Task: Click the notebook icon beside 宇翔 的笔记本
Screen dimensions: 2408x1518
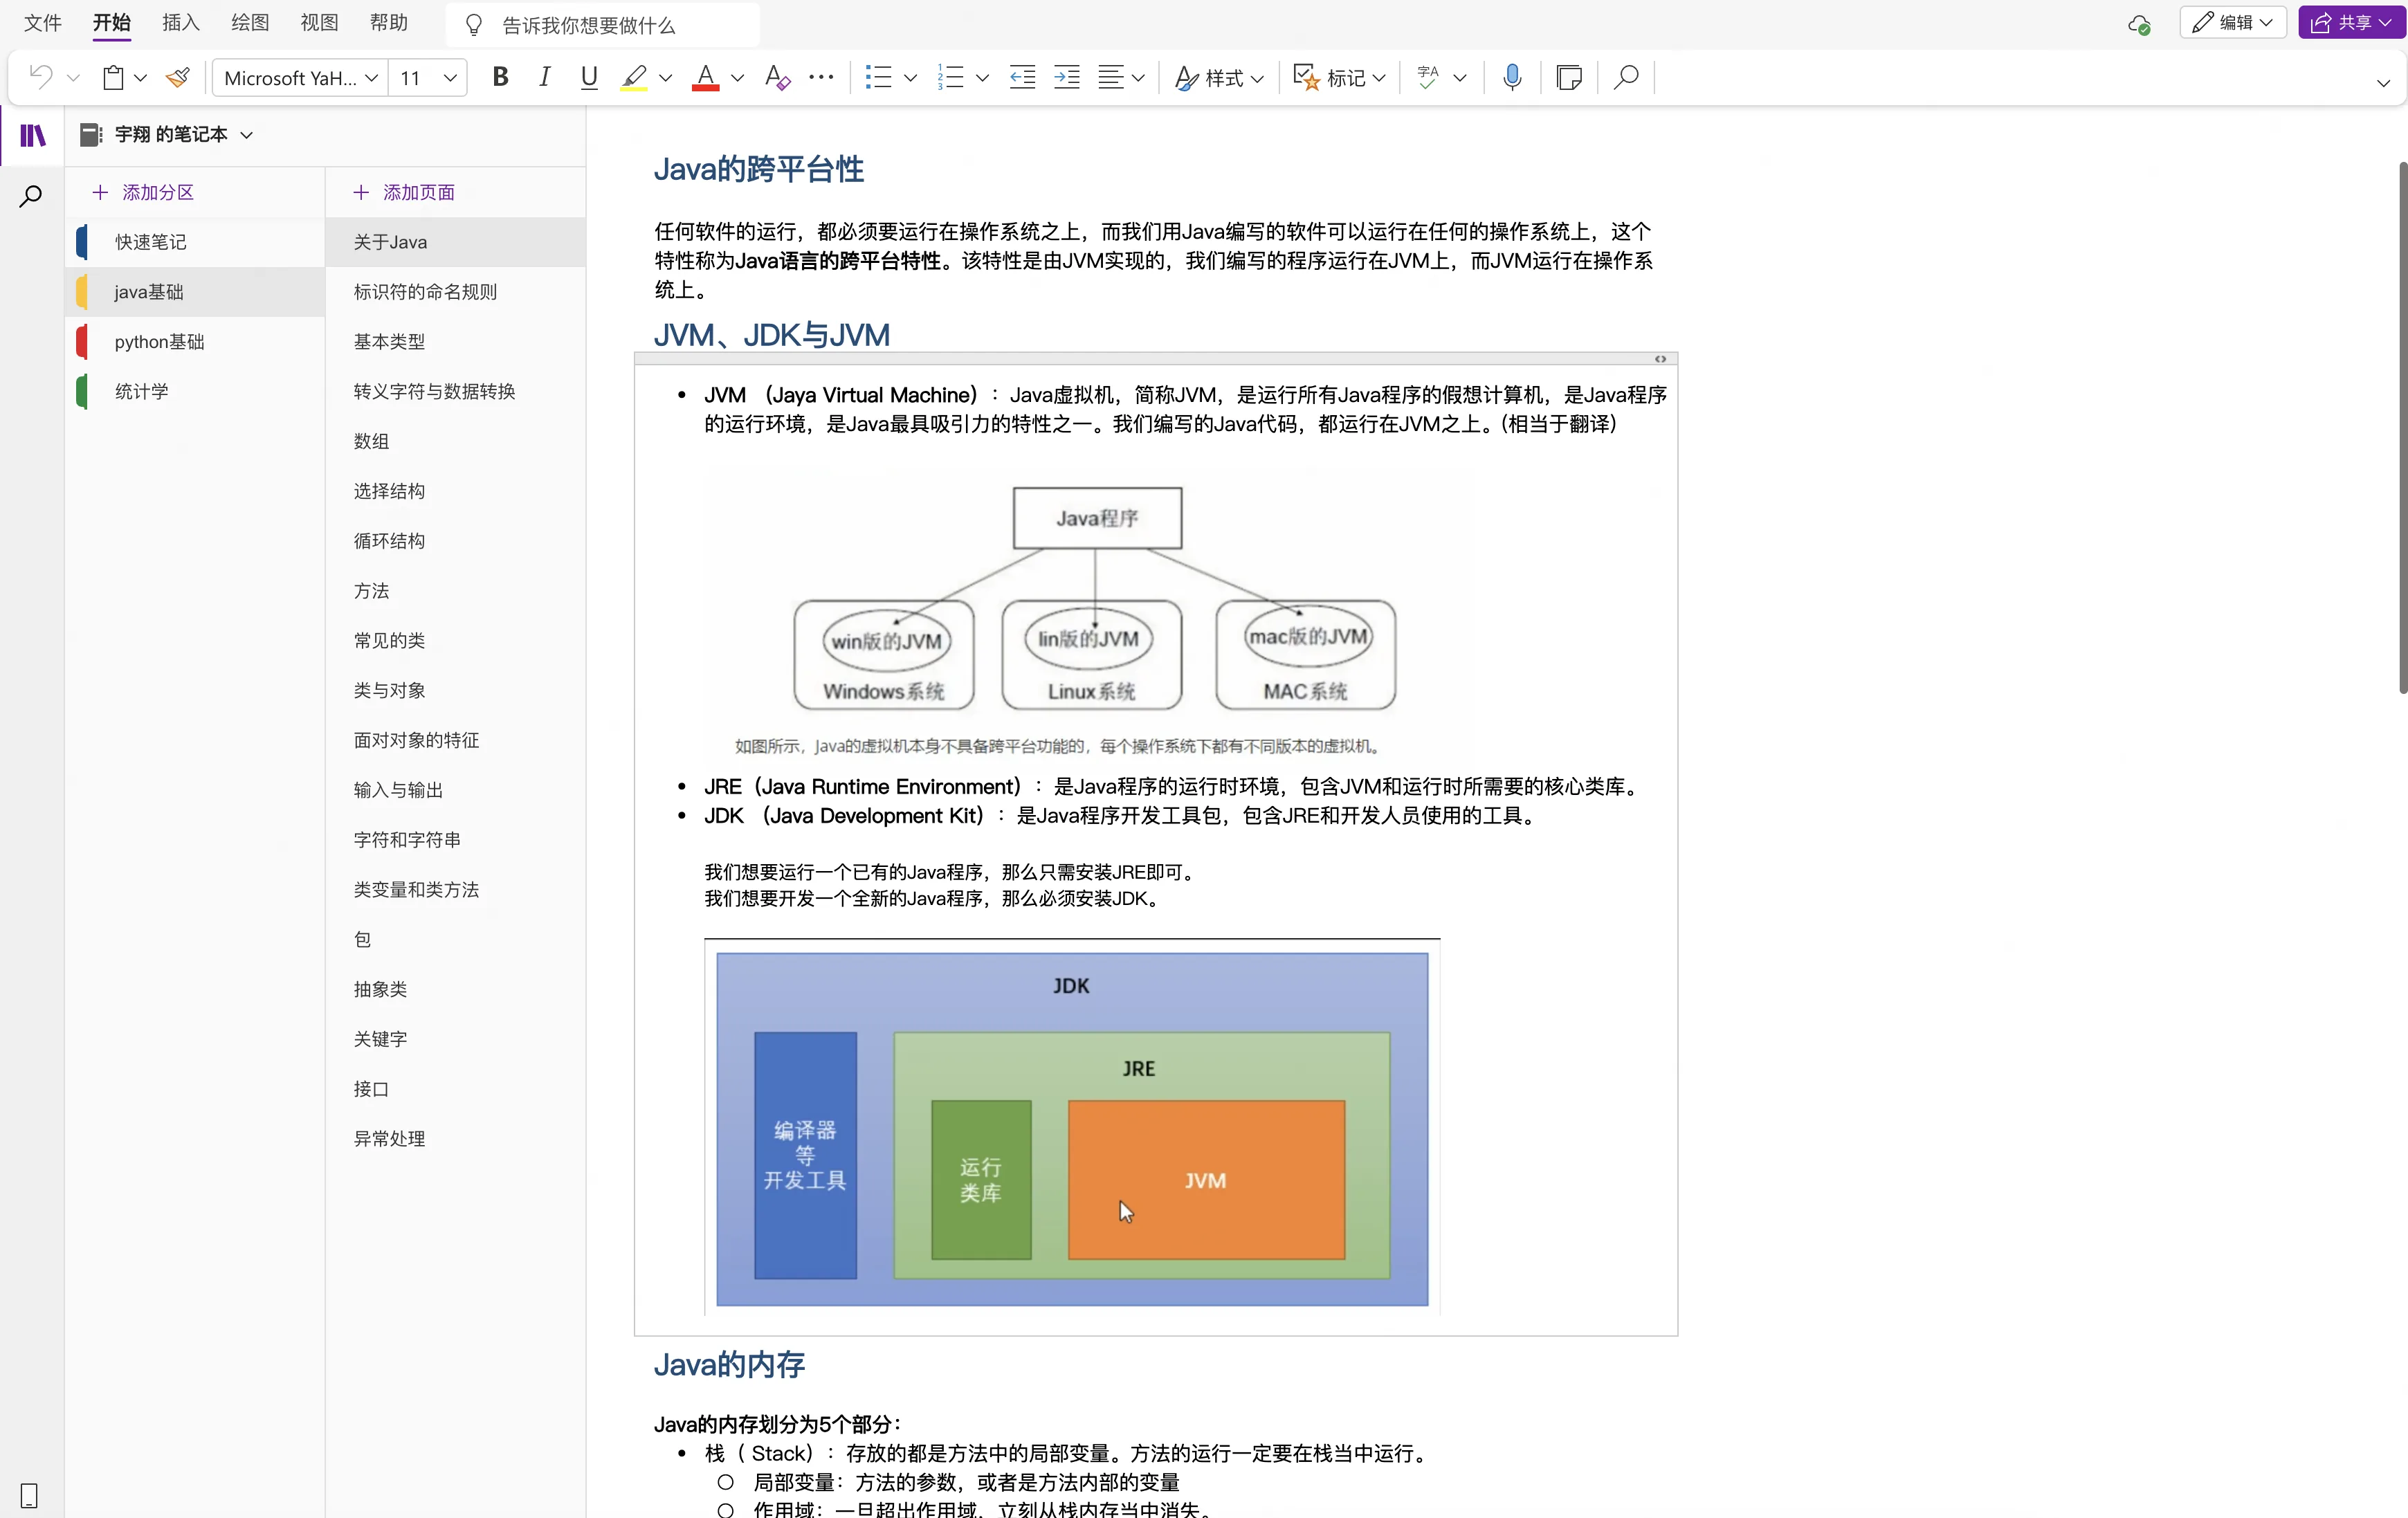Action: (x=91, y=134)
